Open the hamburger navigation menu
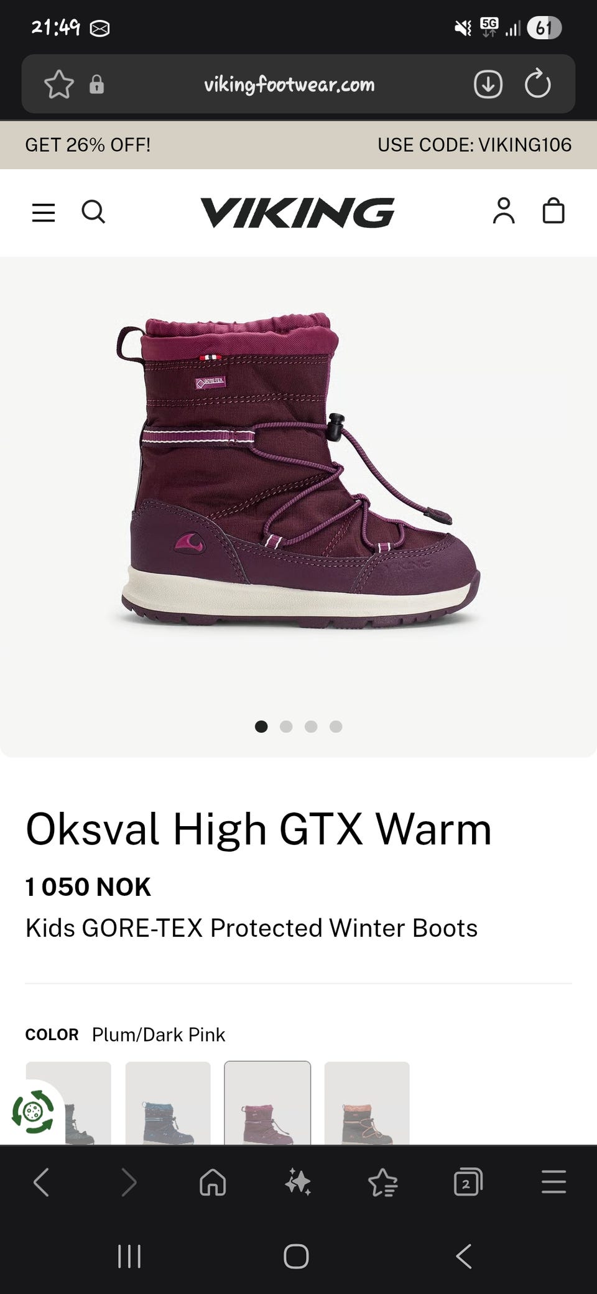 [44, 212]
